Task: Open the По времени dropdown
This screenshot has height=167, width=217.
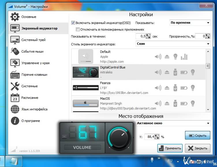Action: tap(190, 23)
